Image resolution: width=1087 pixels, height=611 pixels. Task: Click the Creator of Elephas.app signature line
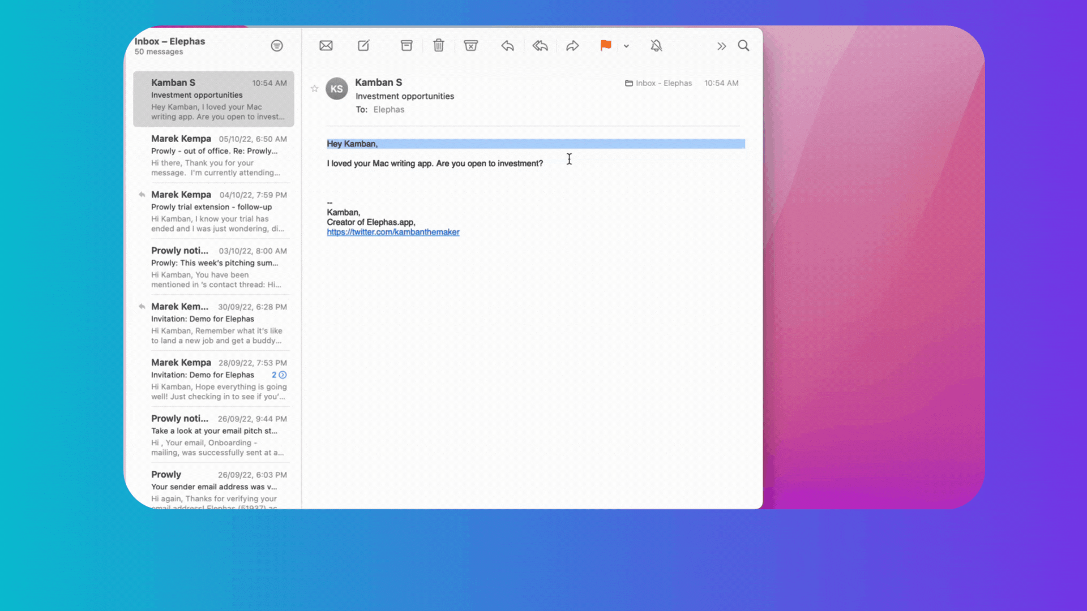click(x=371, y=222)
